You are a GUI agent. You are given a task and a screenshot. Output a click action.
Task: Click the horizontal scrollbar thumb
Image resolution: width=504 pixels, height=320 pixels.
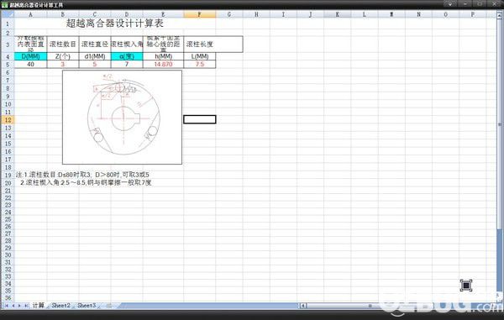(x=369, y=306)
